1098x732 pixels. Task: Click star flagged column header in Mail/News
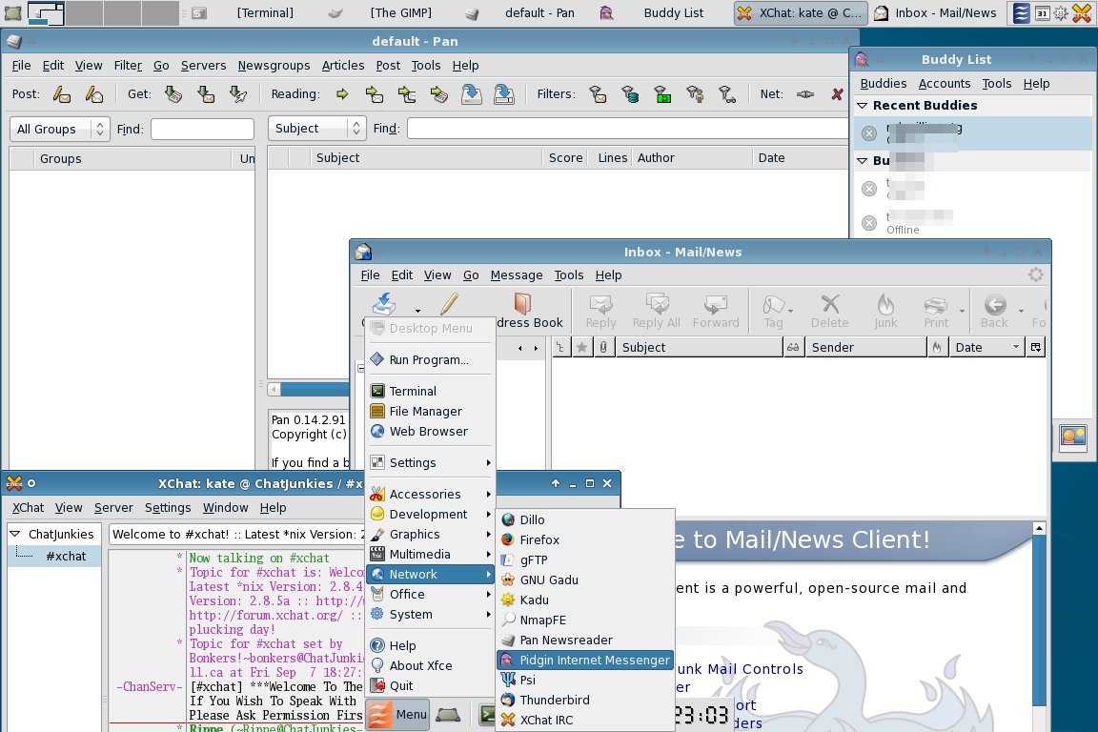click(x=581, y=348)
